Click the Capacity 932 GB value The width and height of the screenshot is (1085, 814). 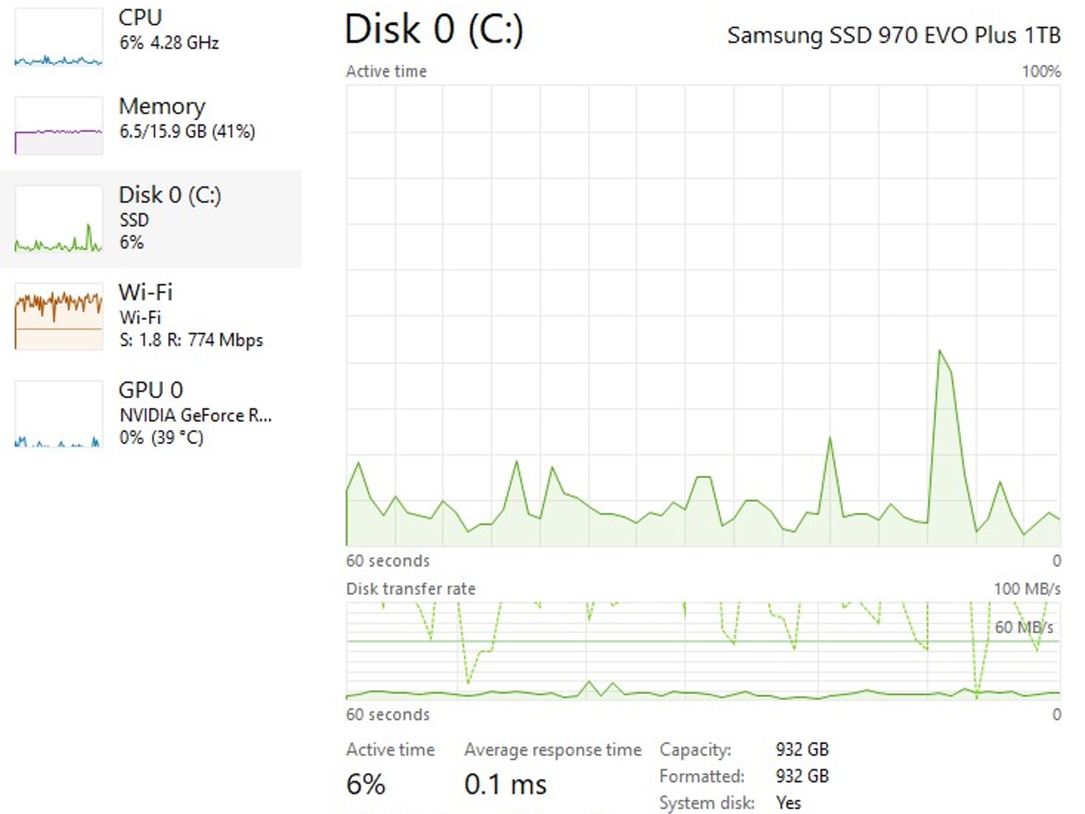pyautogui.click(x=802, y=749)
